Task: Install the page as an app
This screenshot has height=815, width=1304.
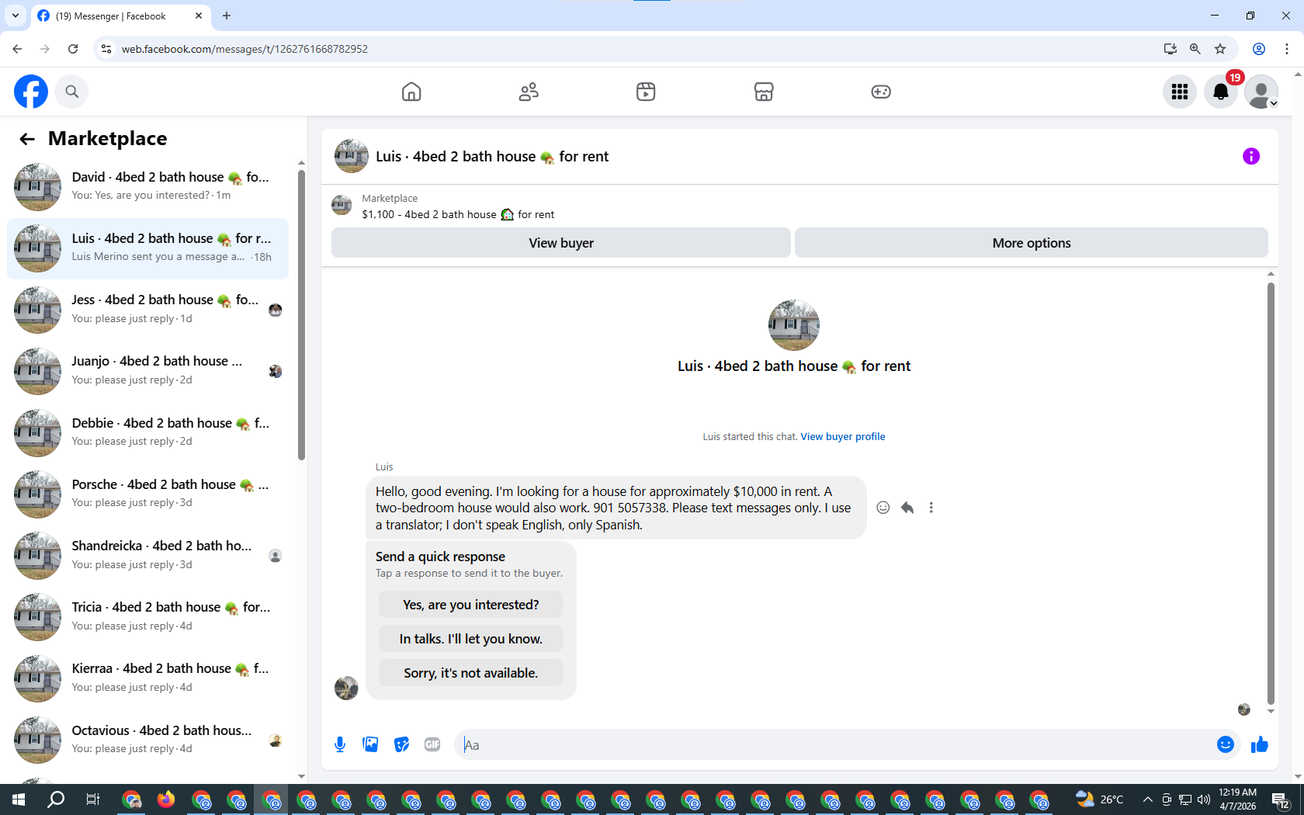Action: click(1170, 49)
